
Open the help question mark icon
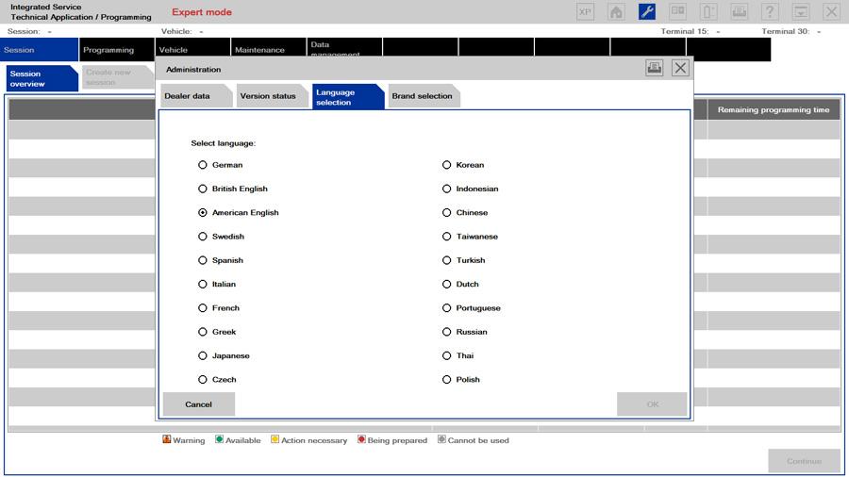(770, 12)
